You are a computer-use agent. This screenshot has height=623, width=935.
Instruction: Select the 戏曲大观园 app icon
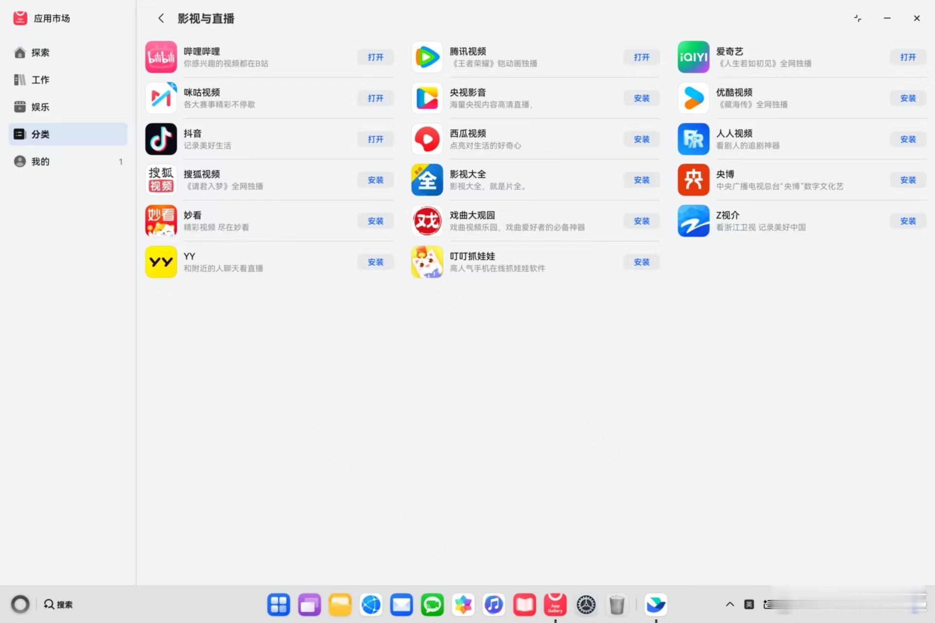[x=427, y=220]
